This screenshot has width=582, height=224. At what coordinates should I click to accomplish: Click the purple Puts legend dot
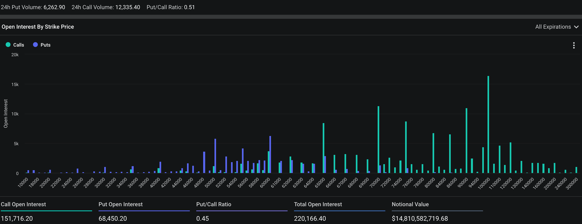35,45
